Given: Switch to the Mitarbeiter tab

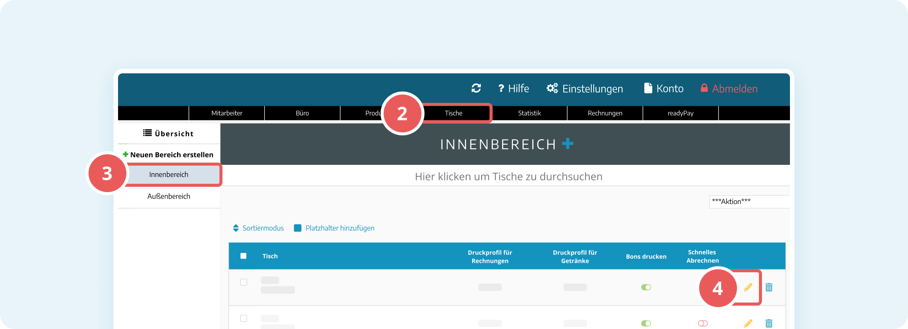Looking at the screenshot, I should (227, 113).
